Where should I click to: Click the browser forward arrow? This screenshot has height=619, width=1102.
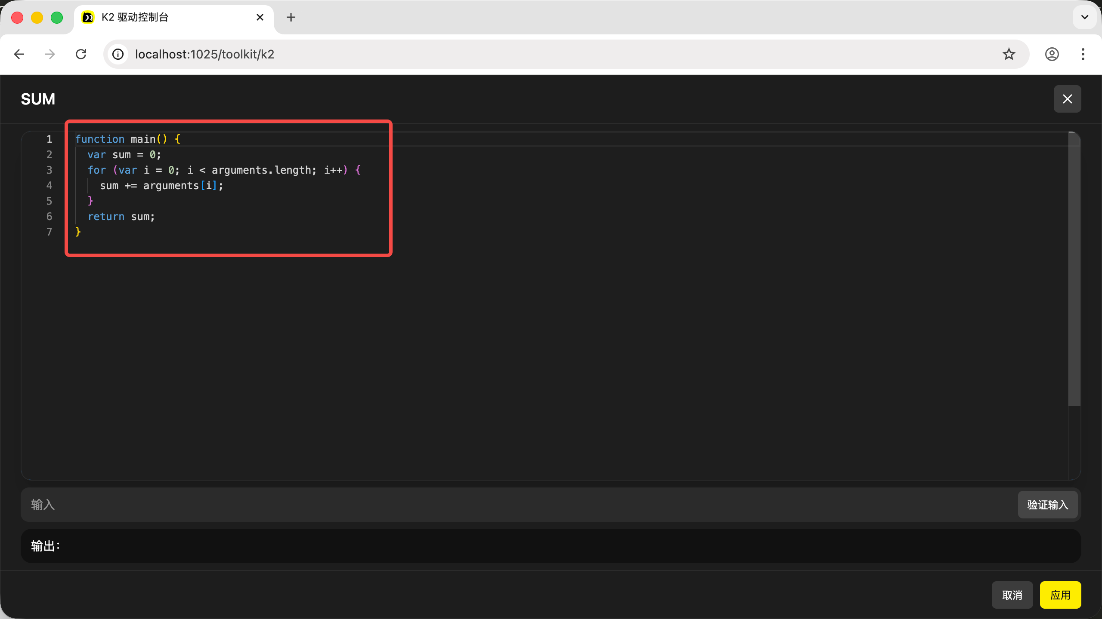click(50, 54)
